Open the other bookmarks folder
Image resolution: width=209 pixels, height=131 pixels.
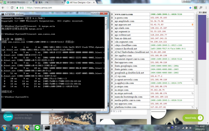pyautogui.click(x=203, y=13)
